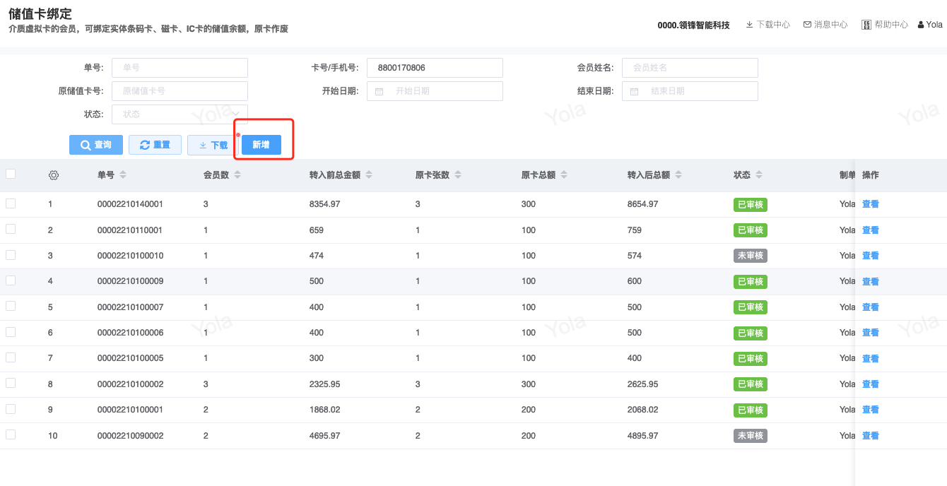Open the 状态 dropdown filter
This screenshot has height=486, width=947.
point(180,114)
